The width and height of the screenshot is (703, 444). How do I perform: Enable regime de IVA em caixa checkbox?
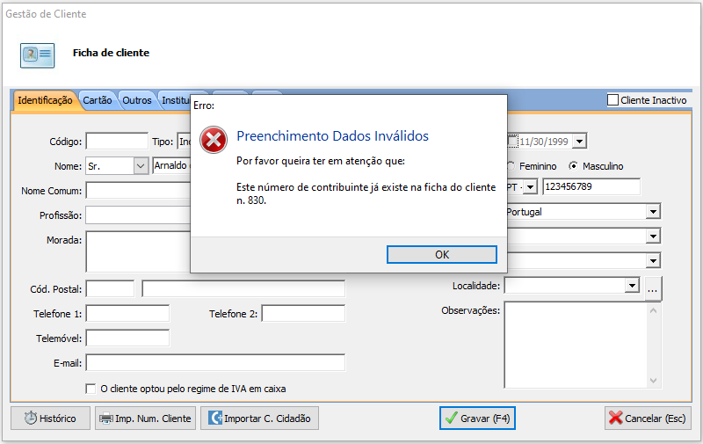(91, 389)
